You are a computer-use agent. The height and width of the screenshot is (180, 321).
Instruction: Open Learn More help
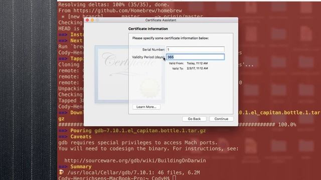[x=146, y=107]
